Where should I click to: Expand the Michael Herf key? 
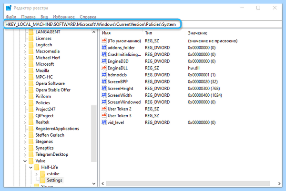pos(25,58)
